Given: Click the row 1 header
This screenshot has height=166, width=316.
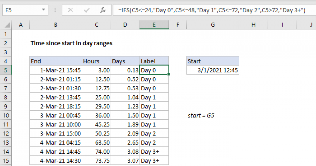Looking at the screenshot, I should click(6, 34).
